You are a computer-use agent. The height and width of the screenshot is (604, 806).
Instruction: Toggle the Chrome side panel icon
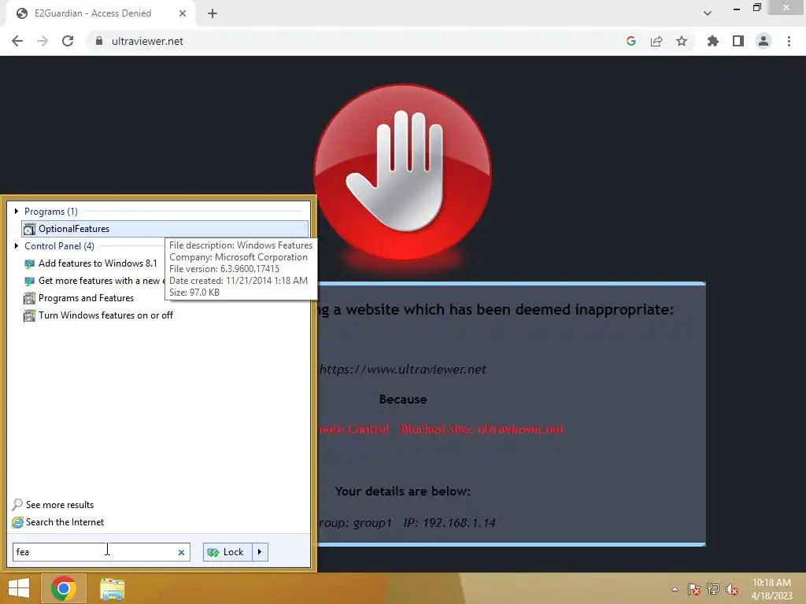[738, 41]
